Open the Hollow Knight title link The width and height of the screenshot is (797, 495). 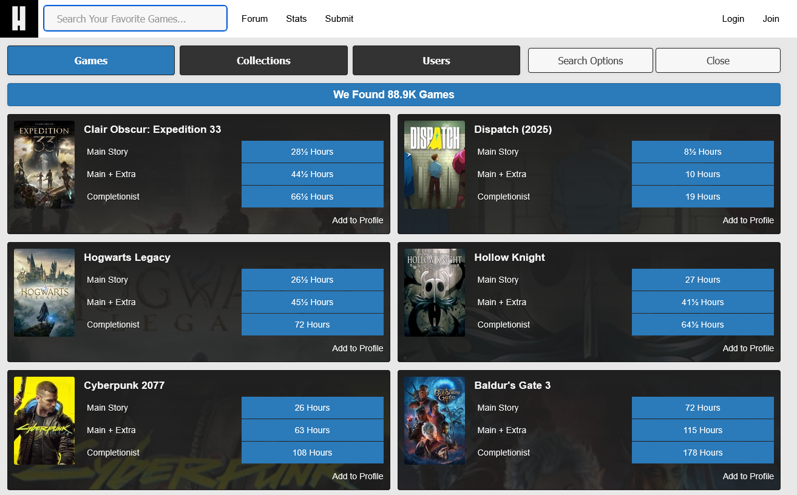click(509, 257)
